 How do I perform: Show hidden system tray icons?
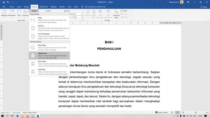pos(174,116)
